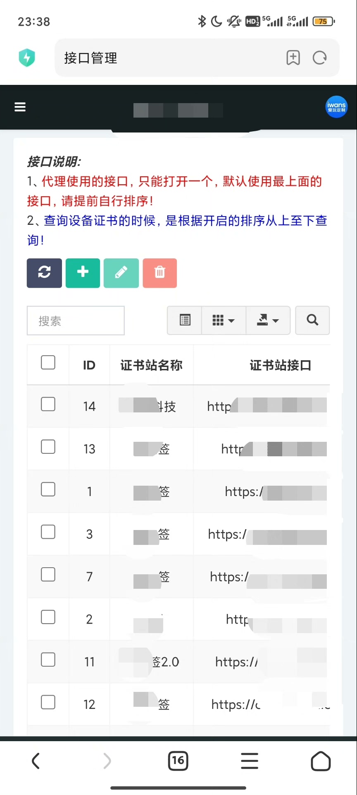The width and height of the screenshot is (357, 795).
Task: Click the red trash delete button
Action: pos(160,273)
